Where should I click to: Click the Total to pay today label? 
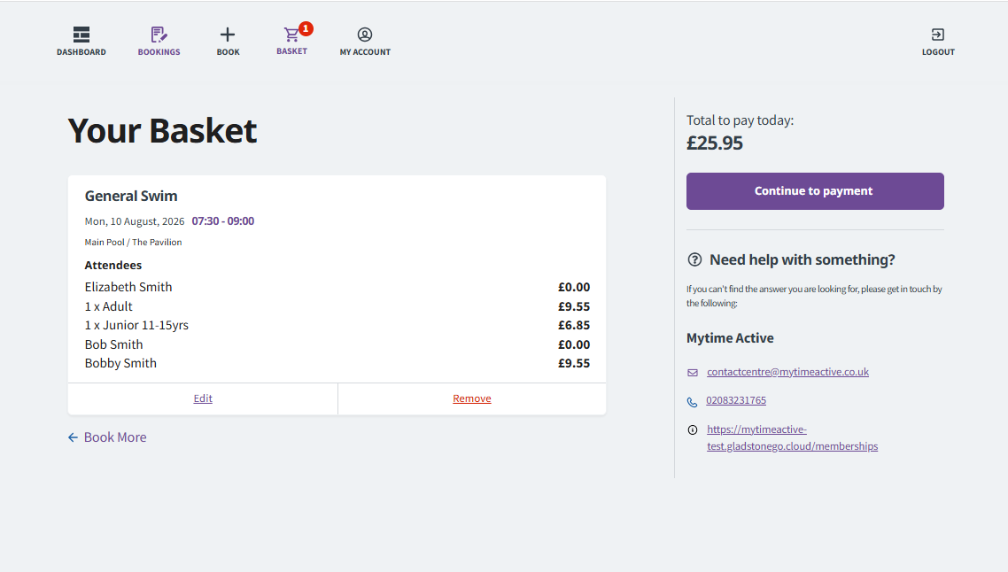tap(740, 120)
